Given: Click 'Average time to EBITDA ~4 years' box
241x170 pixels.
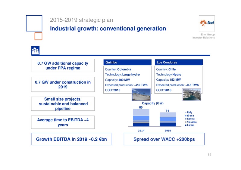Looking at the screenshot, I should [63, 122].
